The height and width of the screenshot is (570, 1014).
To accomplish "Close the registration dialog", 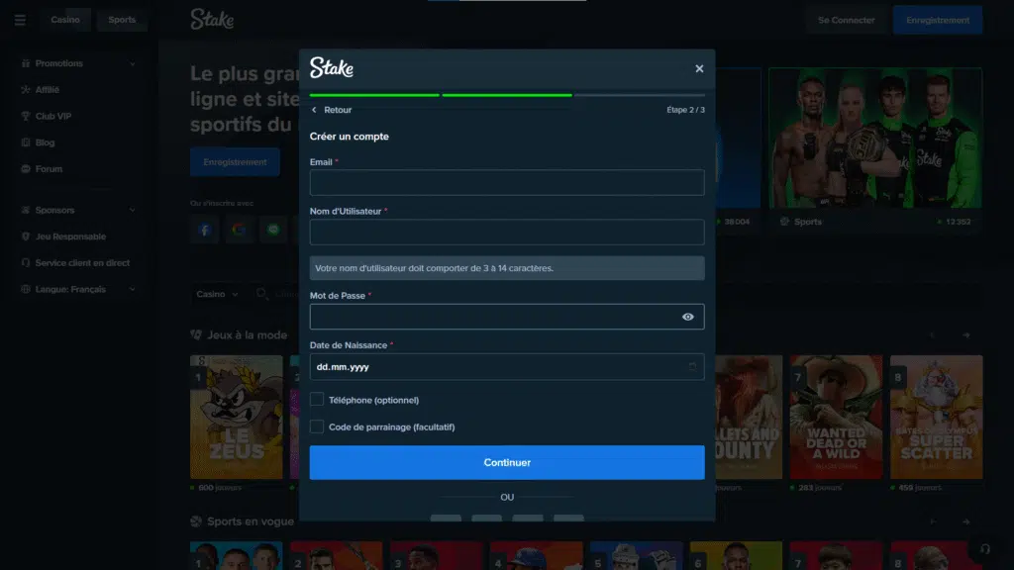I will pyautogui.click(x=699, y=68).
